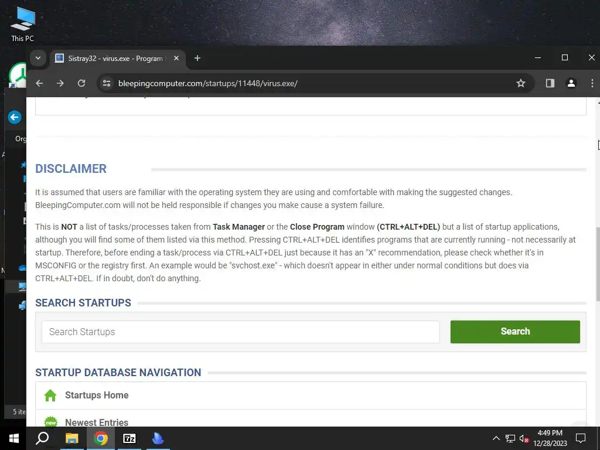Open the muted volume tray icon
Viewport: 600px width, 450px height.
click(x=524, y=438)
